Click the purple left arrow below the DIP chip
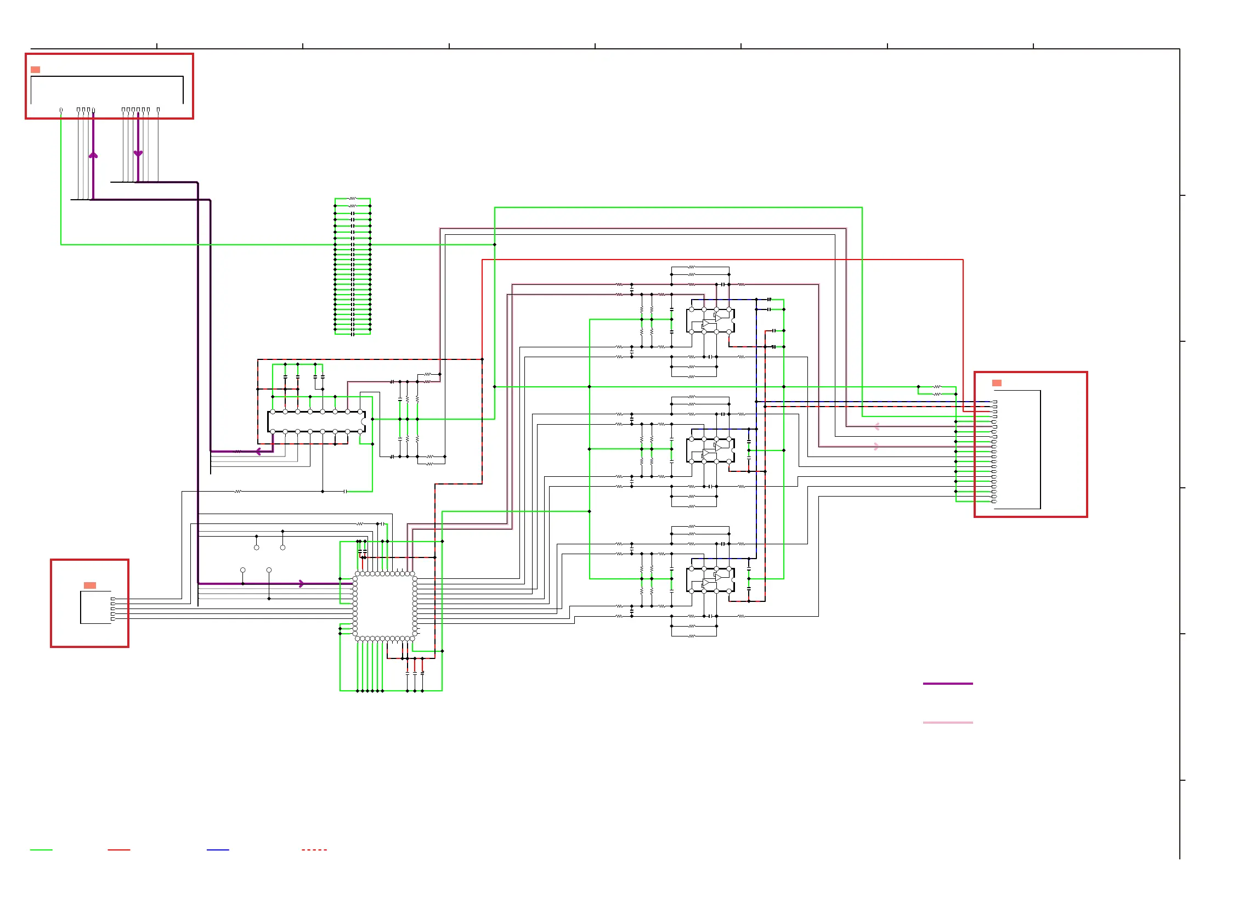 pyautogui.click(x=258, y=452)
